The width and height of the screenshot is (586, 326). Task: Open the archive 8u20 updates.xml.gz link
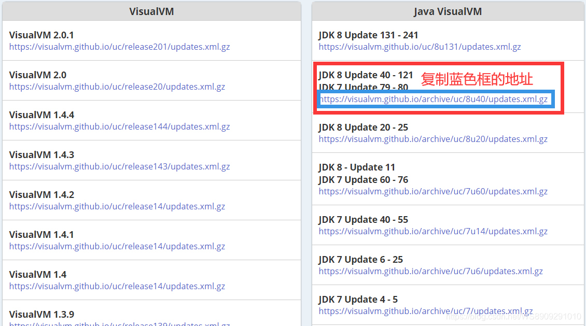pyautogui.click(x=433, y=139)
